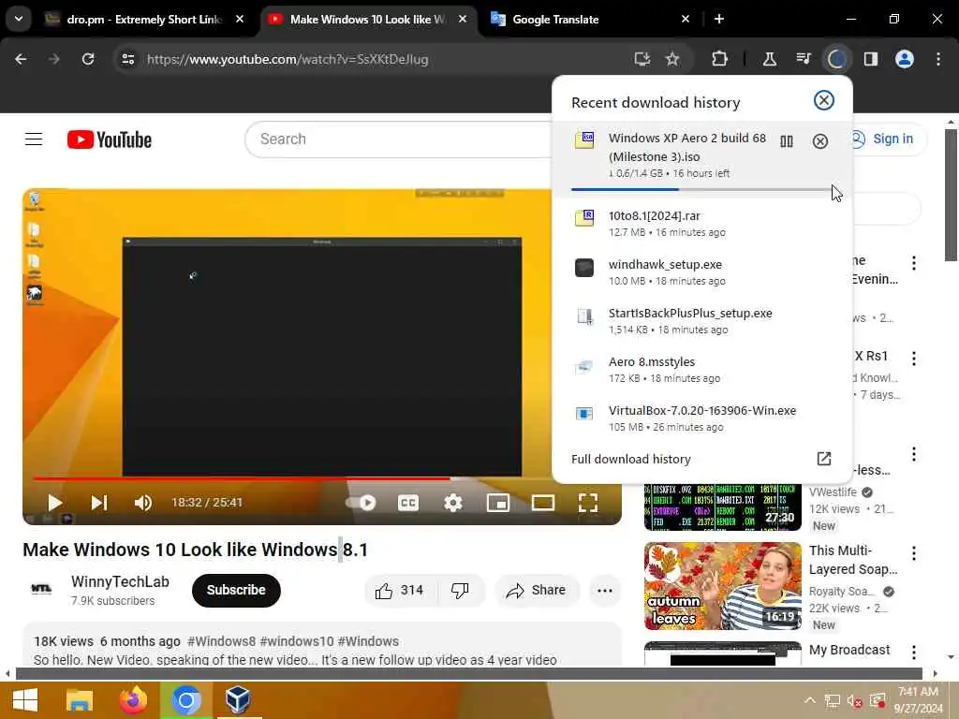
Task: Open YouTube hamburger guide menu
Action: (x=34, y=139)
